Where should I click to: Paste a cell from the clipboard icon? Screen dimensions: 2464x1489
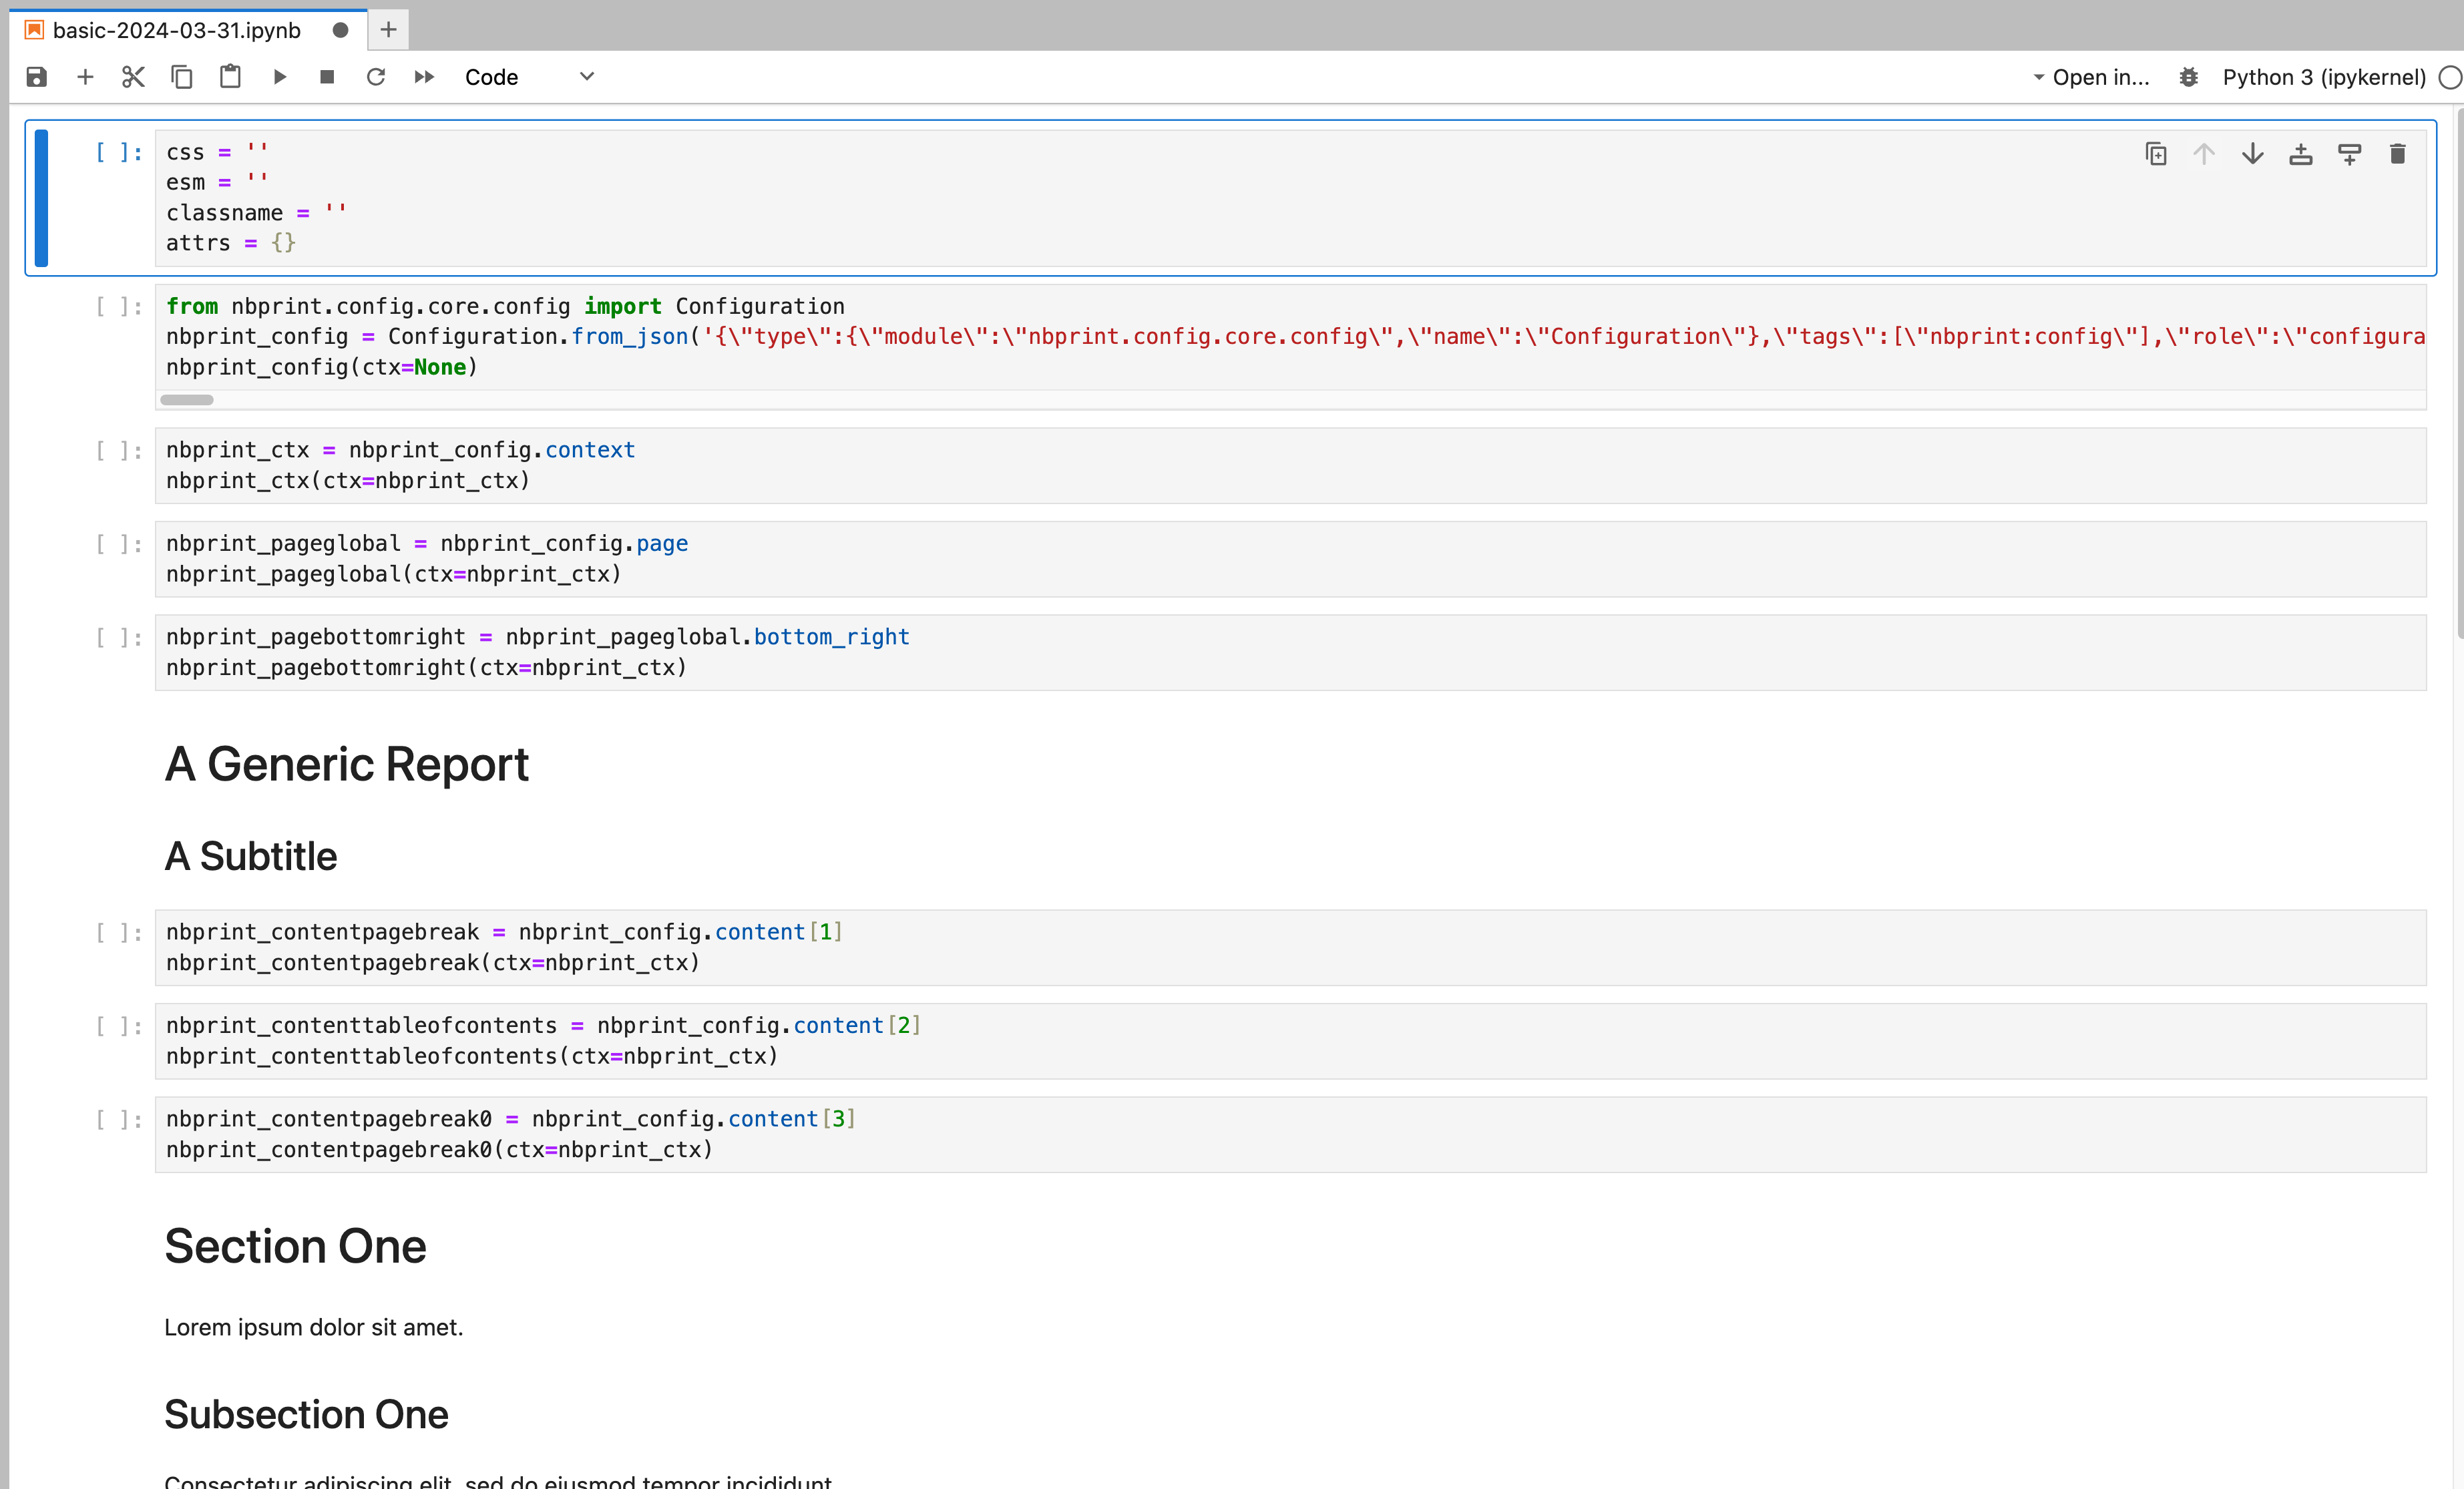tap(230, 77)
